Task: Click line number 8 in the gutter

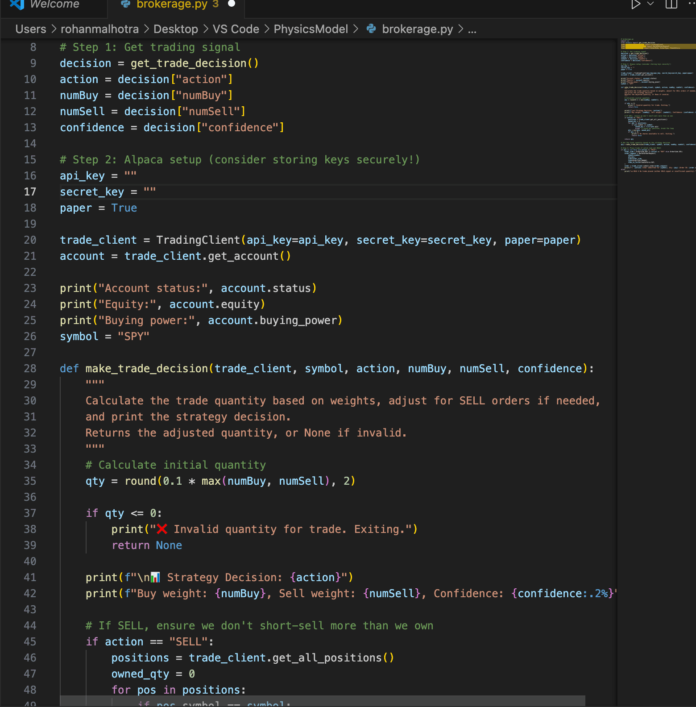Action: (x=33, y=47)
